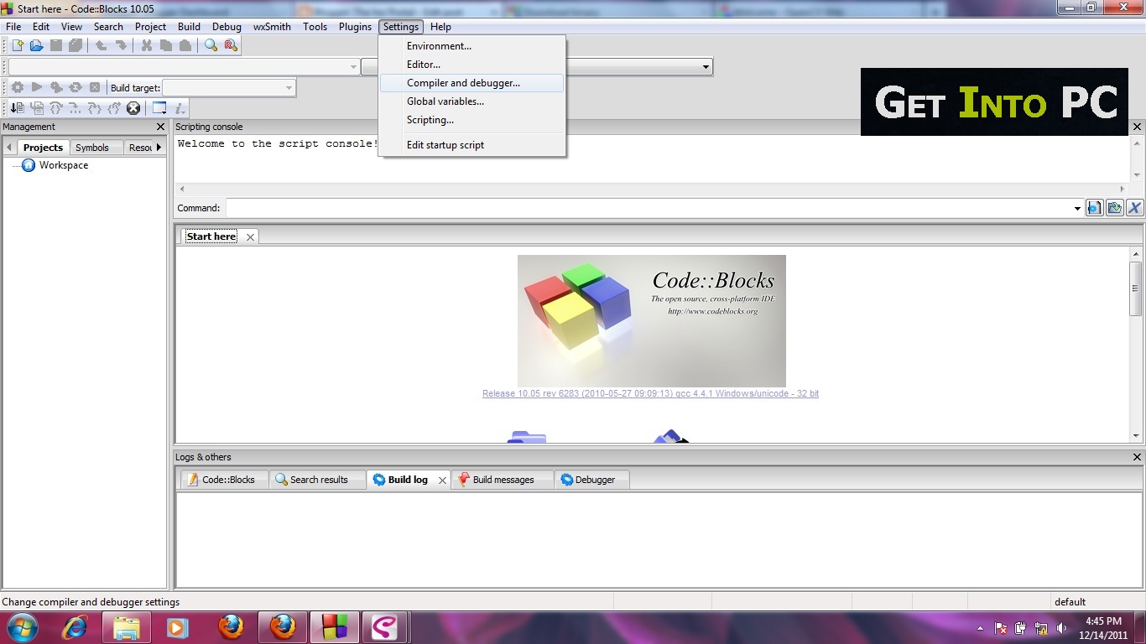
Task: Open the Build target dropdown
Action: [x=228, y=88]
